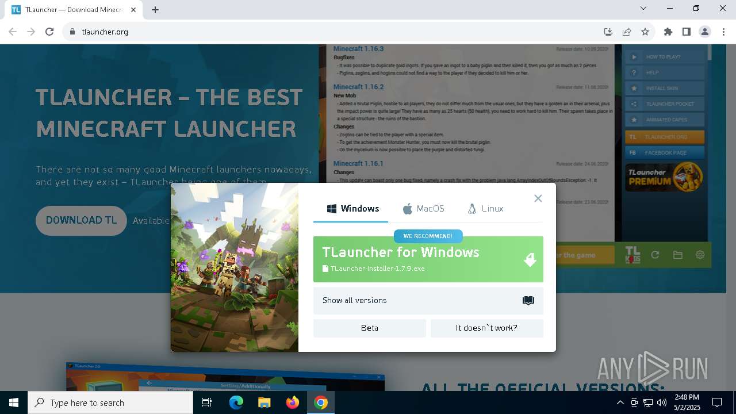Close the TLauncher browser tab
The width and height of the screenshot is (736, 414).
point(133,10)
